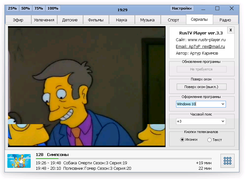This screenshot has height=179, width=248.
Task: Minimize the RusTV Player window
Action: [203, 9]
